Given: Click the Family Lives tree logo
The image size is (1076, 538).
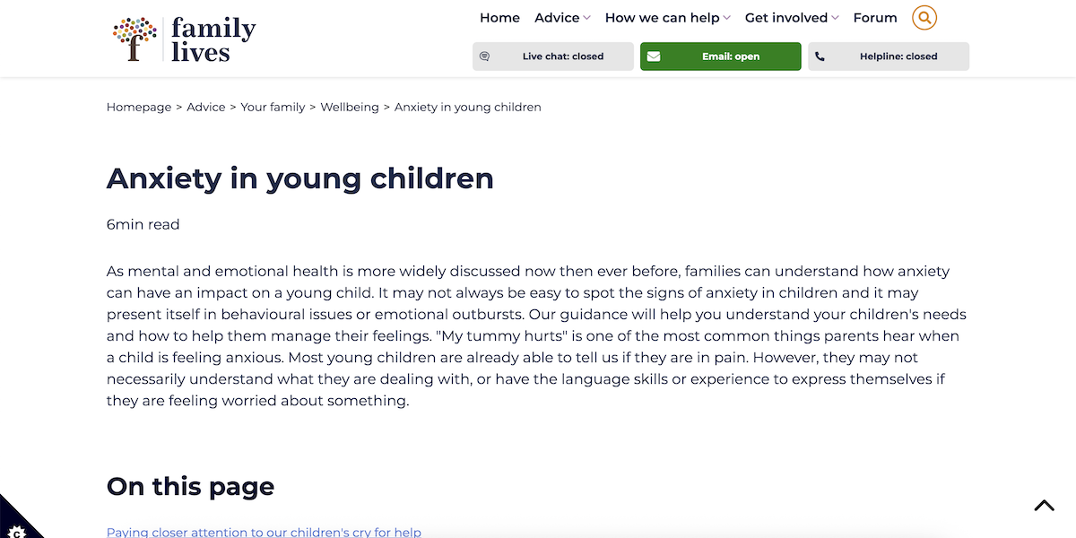Looking at the screenshot, I should pos(133,38).
